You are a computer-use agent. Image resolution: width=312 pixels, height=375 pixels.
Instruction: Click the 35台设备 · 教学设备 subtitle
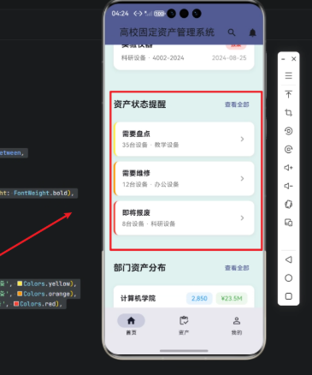click(x=150, y=145)
